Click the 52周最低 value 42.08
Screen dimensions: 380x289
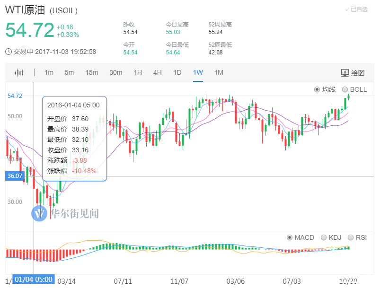click(215, 53)
